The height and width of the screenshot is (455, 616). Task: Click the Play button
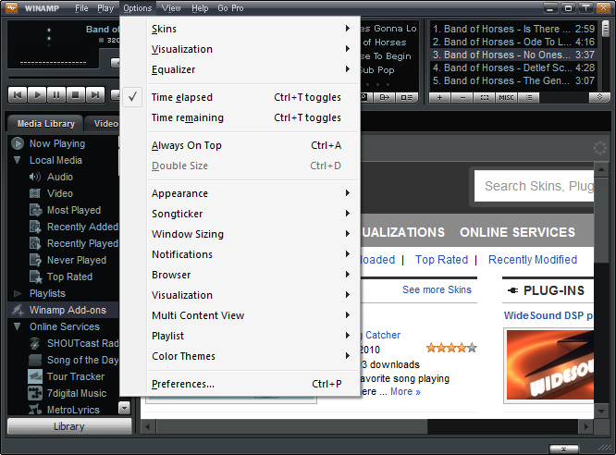point(37,94)
